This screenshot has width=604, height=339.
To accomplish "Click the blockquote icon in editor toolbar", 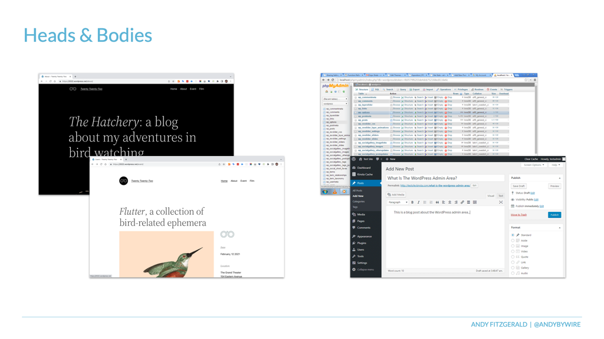I will tap(437, 202).
